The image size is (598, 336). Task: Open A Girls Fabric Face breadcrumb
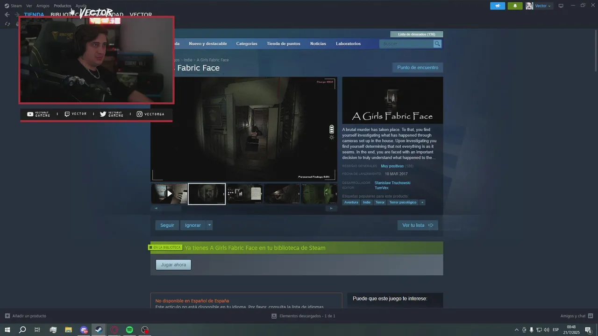213,60
